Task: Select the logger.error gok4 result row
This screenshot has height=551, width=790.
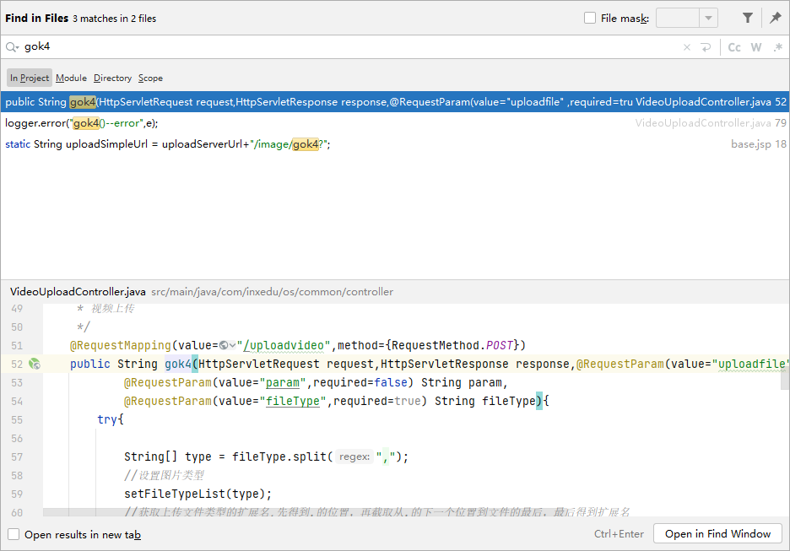Action: (395, 123)
